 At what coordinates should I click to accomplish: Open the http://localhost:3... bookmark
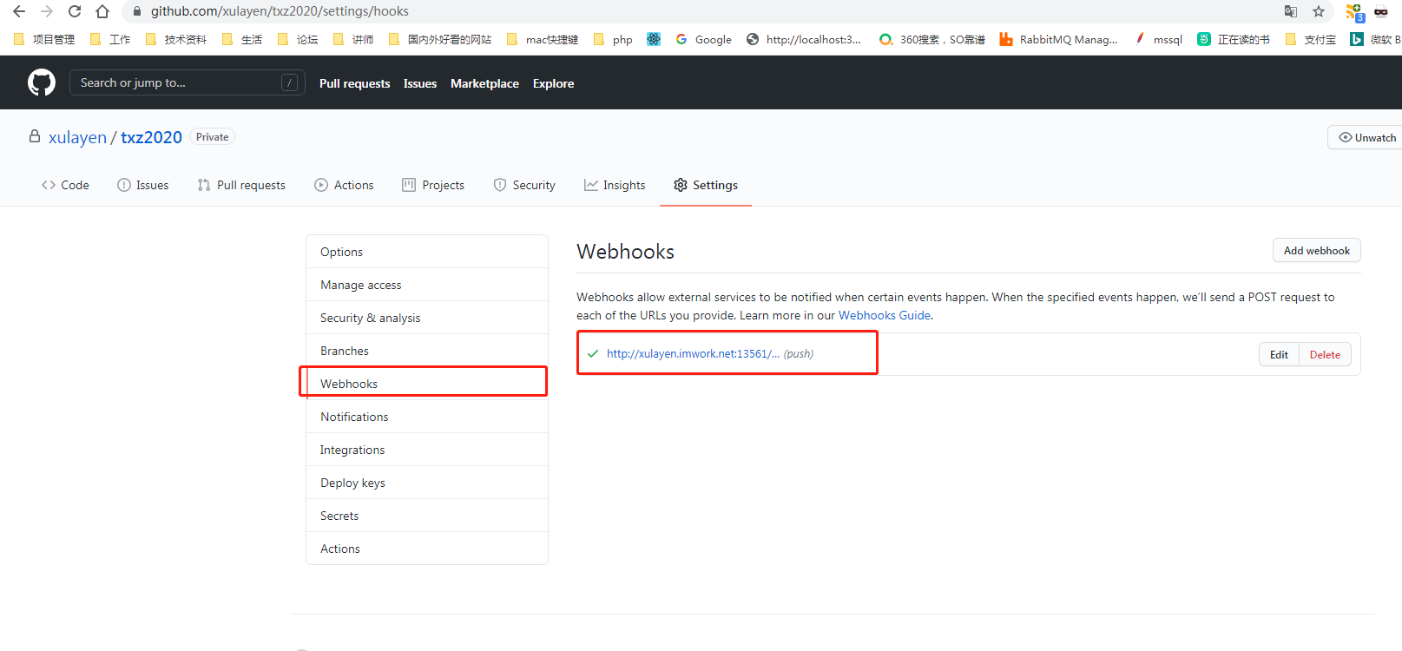pyautogui.click(x=804, y=39)
